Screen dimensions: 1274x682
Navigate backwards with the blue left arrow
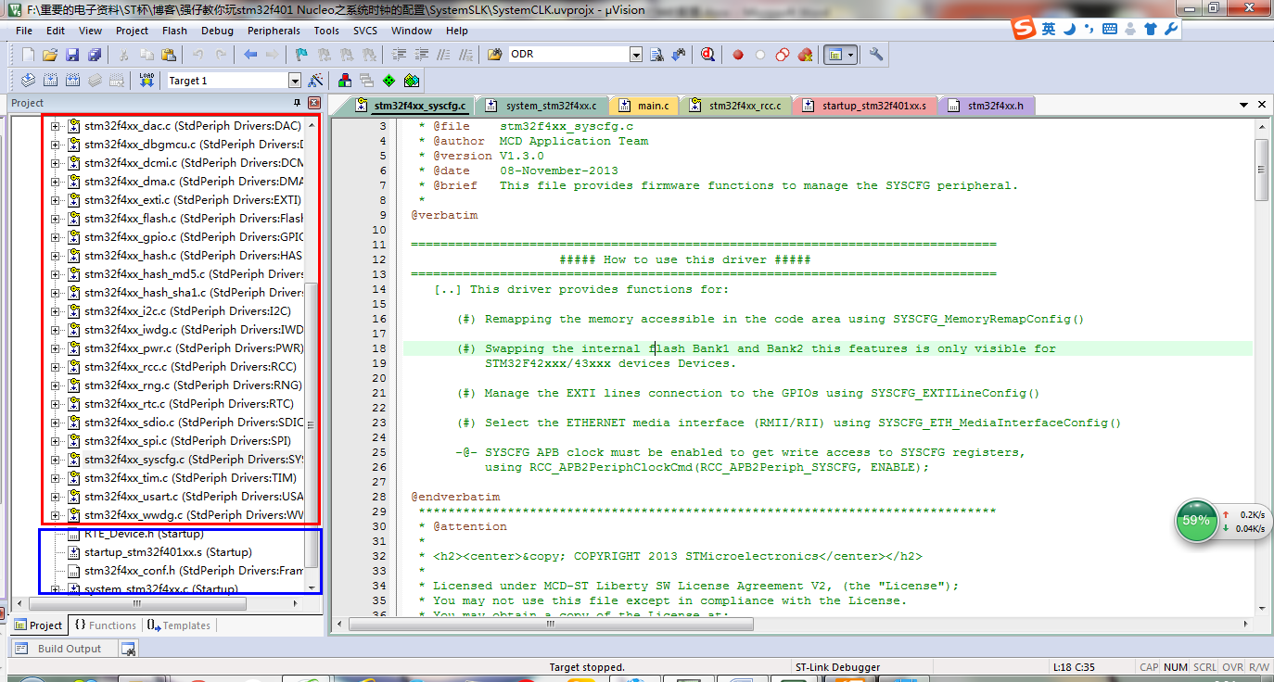pyautogui.click(x=250, y=55)
